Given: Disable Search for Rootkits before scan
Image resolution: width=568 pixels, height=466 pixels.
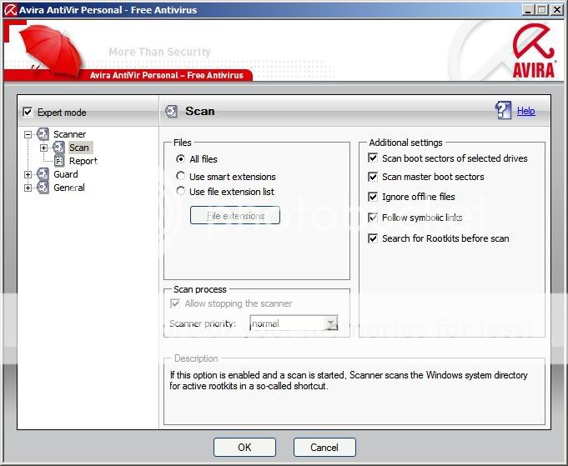Looking at the screenshot, I should (373, 238).
